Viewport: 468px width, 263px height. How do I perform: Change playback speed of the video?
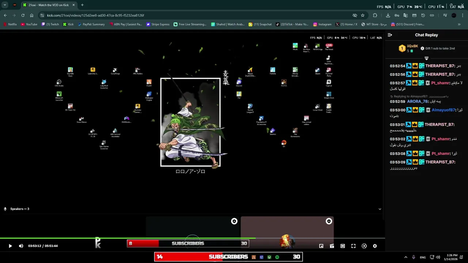tap(364, 246)
